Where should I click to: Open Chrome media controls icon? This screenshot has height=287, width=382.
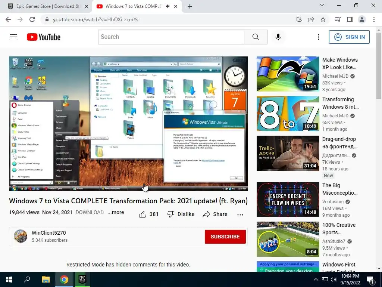tap(338, 19)
